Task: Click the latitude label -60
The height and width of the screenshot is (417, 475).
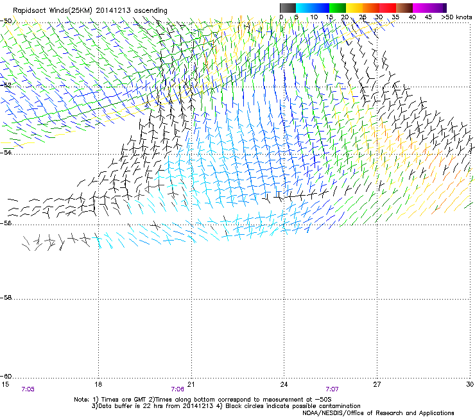Action: click(x=6, y=376)
